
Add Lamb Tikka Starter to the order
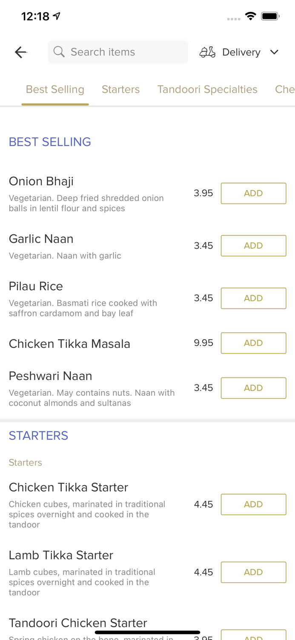[253, 572]
